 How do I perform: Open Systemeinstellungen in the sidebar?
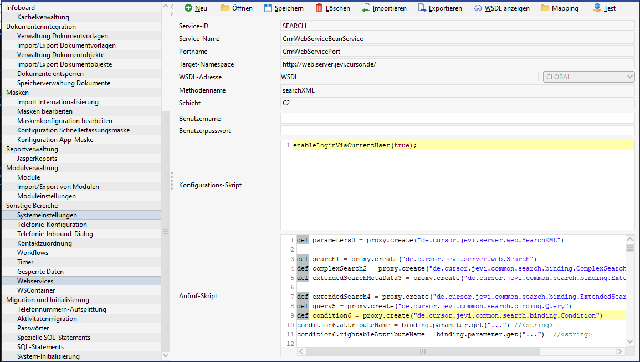47,215
